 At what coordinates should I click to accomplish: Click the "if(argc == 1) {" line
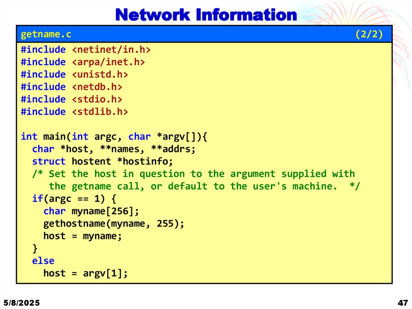pos(74,199)
